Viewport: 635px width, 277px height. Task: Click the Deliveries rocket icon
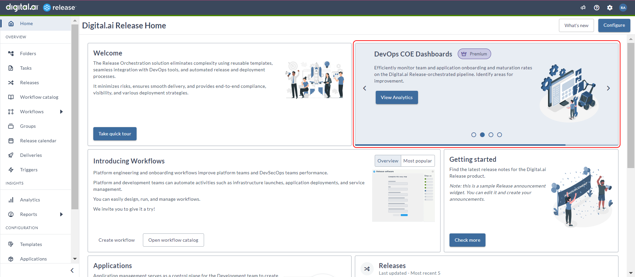click(11, 155)
